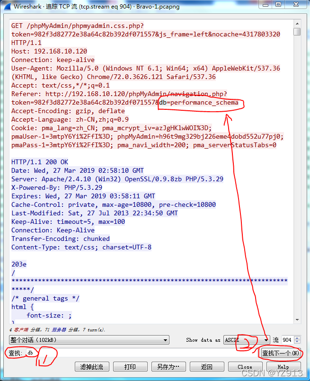Click the 'Connection: keep-alive' request header
The image size is (310, 381).
(53, 60)
